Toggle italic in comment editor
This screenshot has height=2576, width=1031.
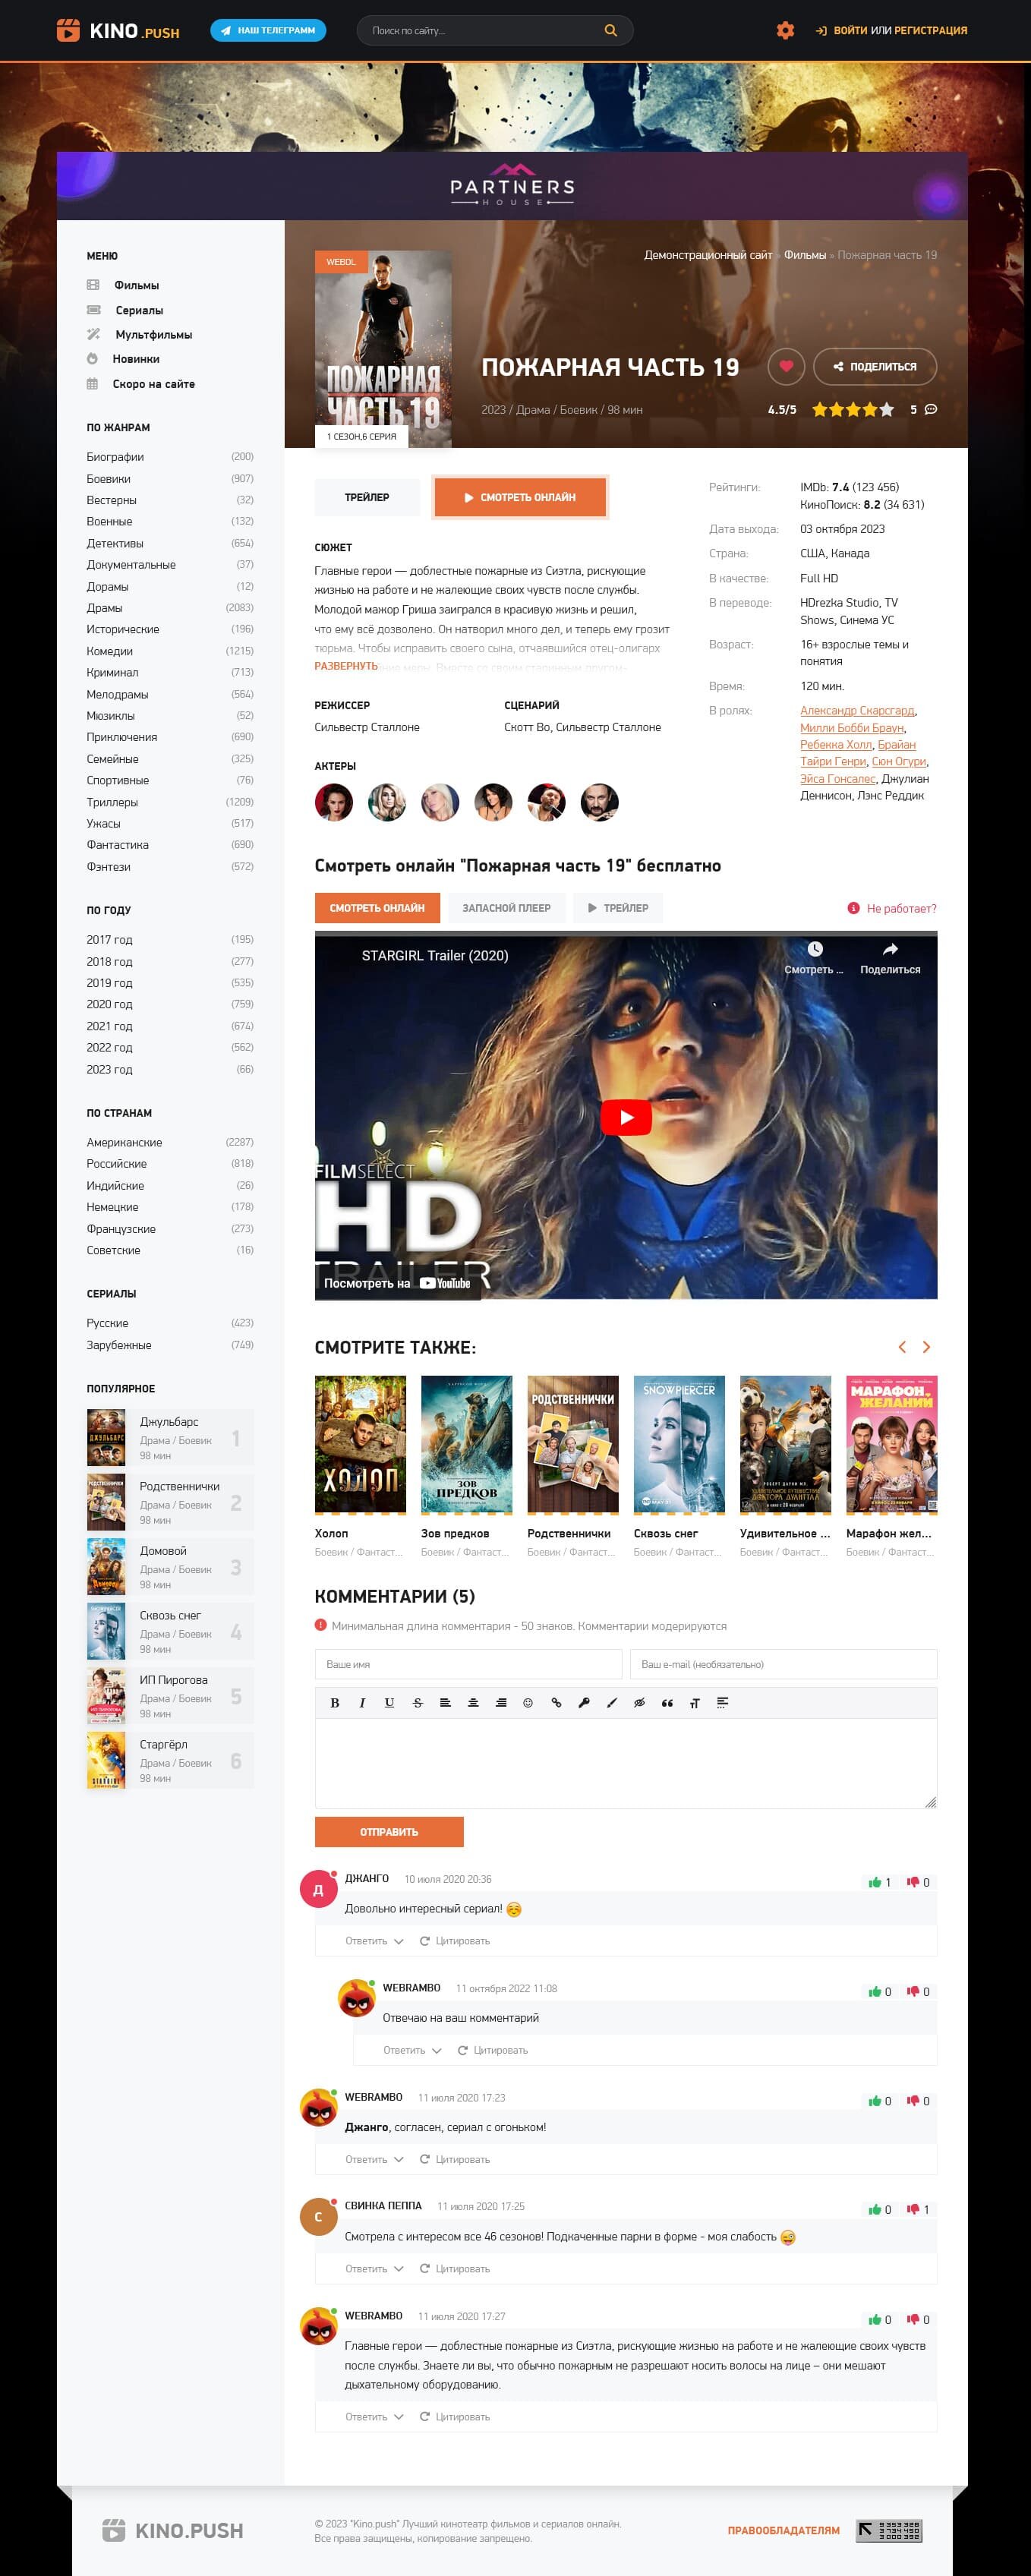362,1703
